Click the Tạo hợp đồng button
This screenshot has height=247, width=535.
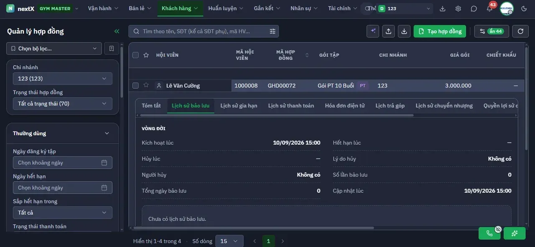440,31
